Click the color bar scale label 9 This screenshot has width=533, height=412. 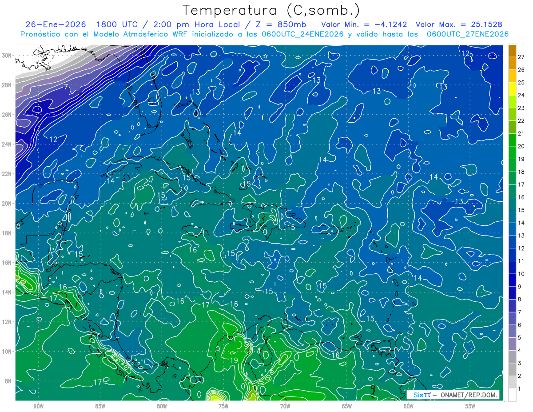click(520, 287)
